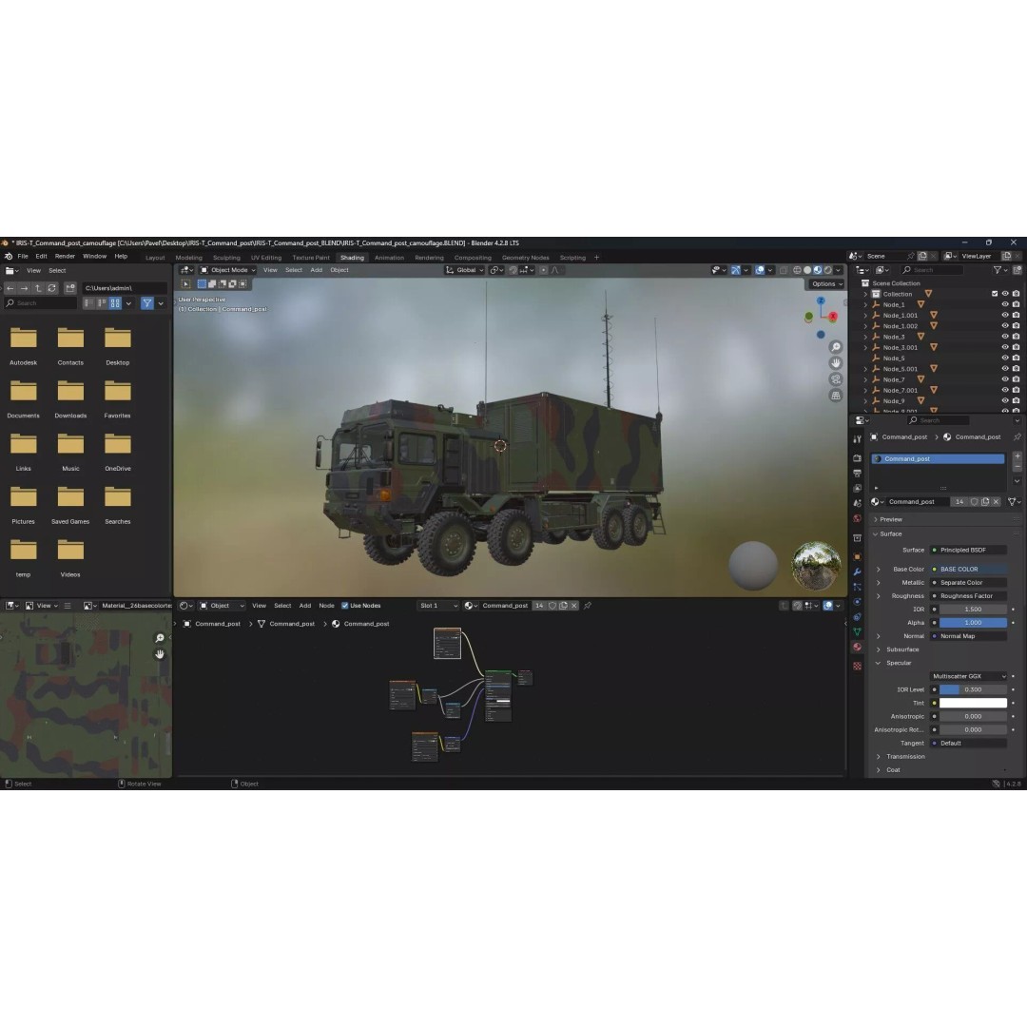Viewport: 1027px width, 1027px height.
Task: Open the Object Mode dropdown in viewport
Action: [228, 270]
